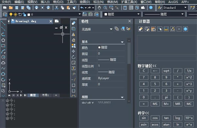The image size is (197, 128).
Task: Select the Arc drawing tool
Action: tap(3, 52)
